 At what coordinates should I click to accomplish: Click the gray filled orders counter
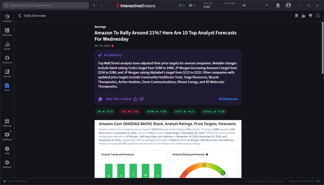click(192, 5)
